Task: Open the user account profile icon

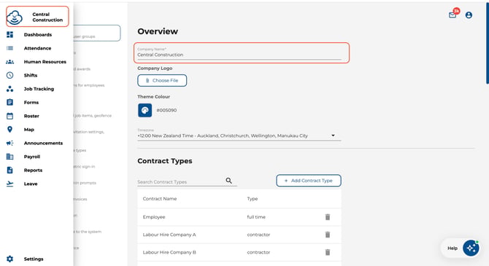Action: (469, 15)
